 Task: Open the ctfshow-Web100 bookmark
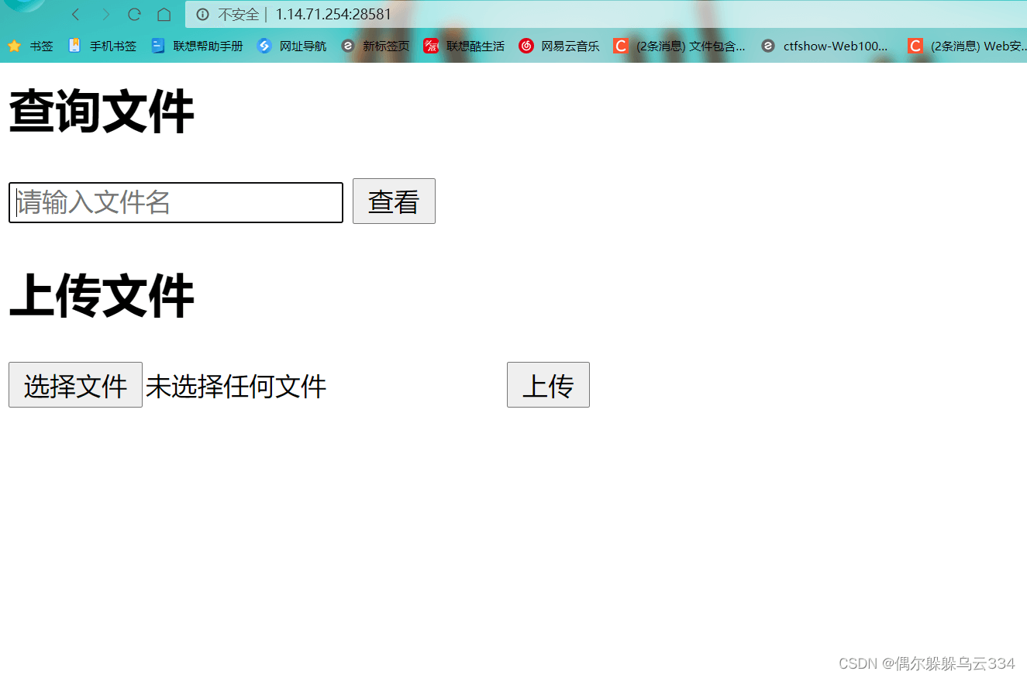click(825, 46)
